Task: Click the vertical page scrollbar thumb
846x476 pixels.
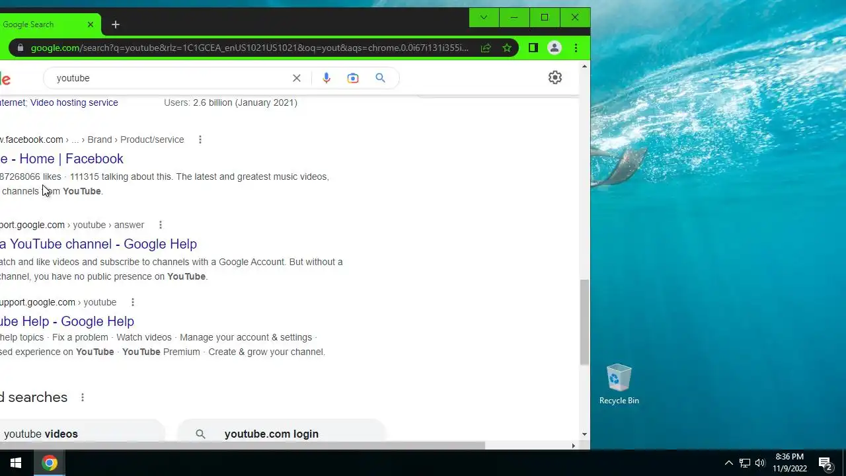Action: coord(584,322)
